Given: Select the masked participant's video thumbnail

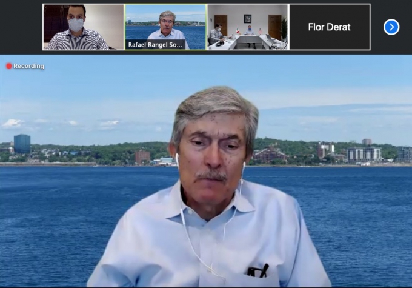Looking at the screenshot, I should coord(83,27).
